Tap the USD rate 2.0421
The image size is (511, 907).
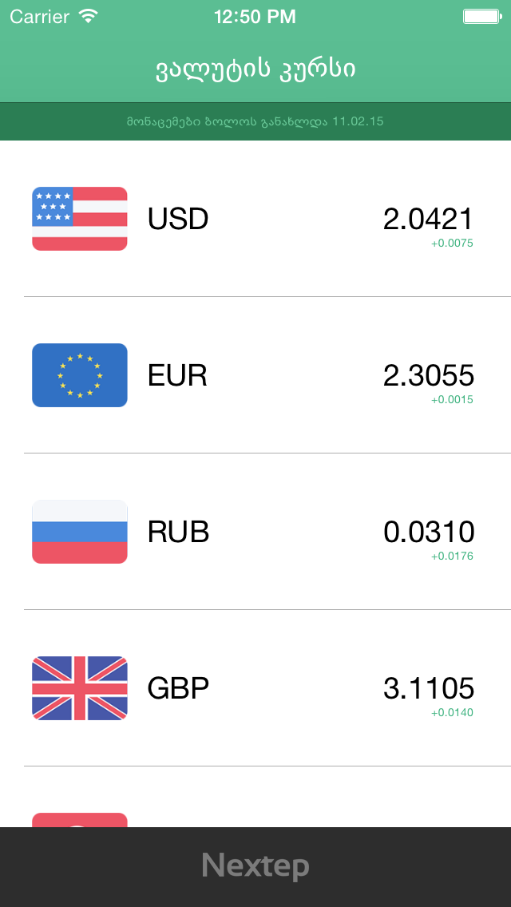pyautogui.click(x=428, y=219)
